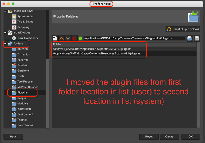Open Palettes folder settings
The image size is (205, 143).
22,65
